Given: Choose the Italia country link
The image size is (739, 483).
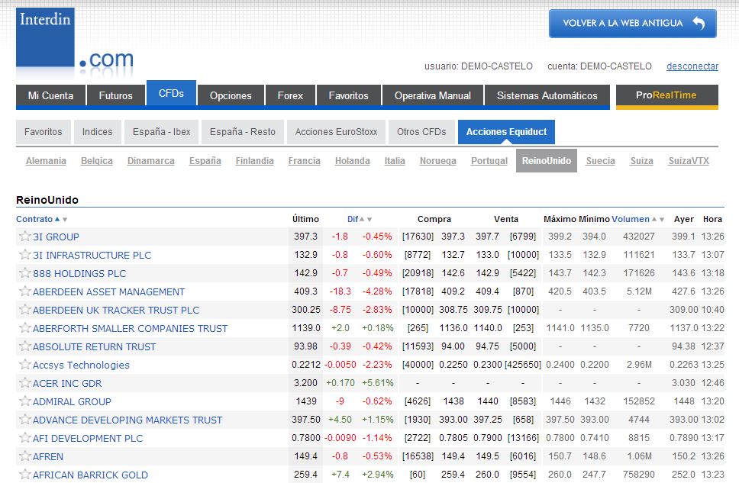Looking at the screenshot, I should pos(395,161).
